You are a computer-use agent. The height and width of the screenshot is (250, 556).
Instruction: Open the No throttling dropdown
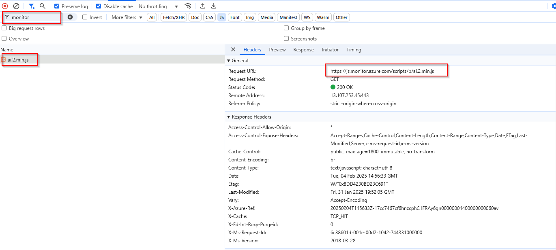(158, 6)
